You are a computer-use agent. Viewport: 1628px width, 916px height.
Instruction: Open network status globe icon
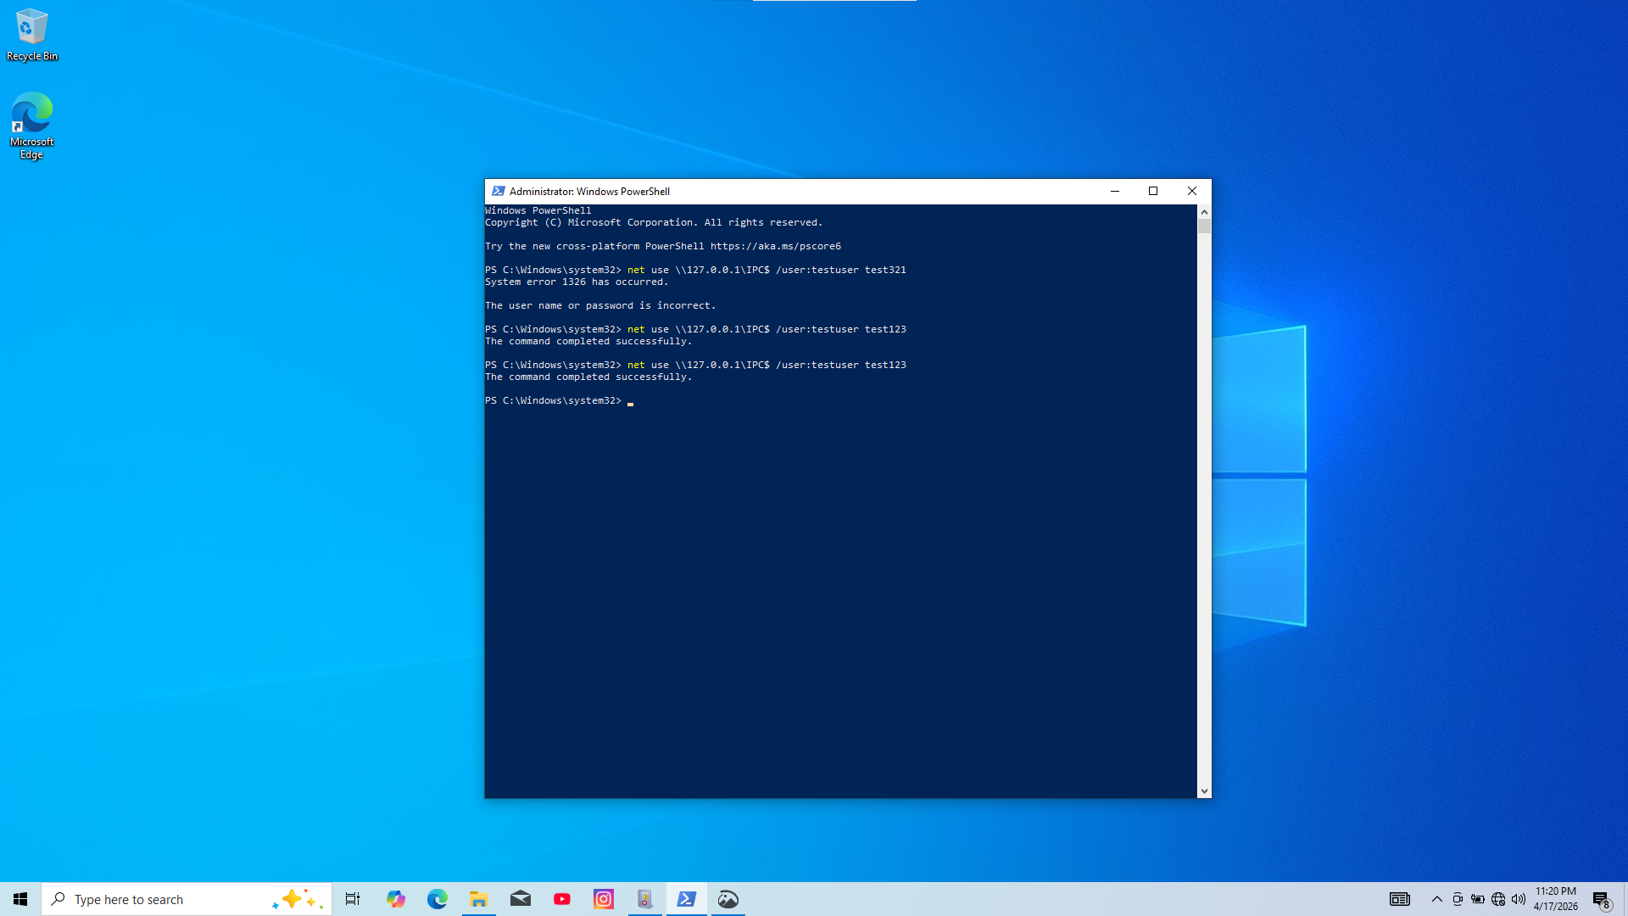coord(1498,899)
